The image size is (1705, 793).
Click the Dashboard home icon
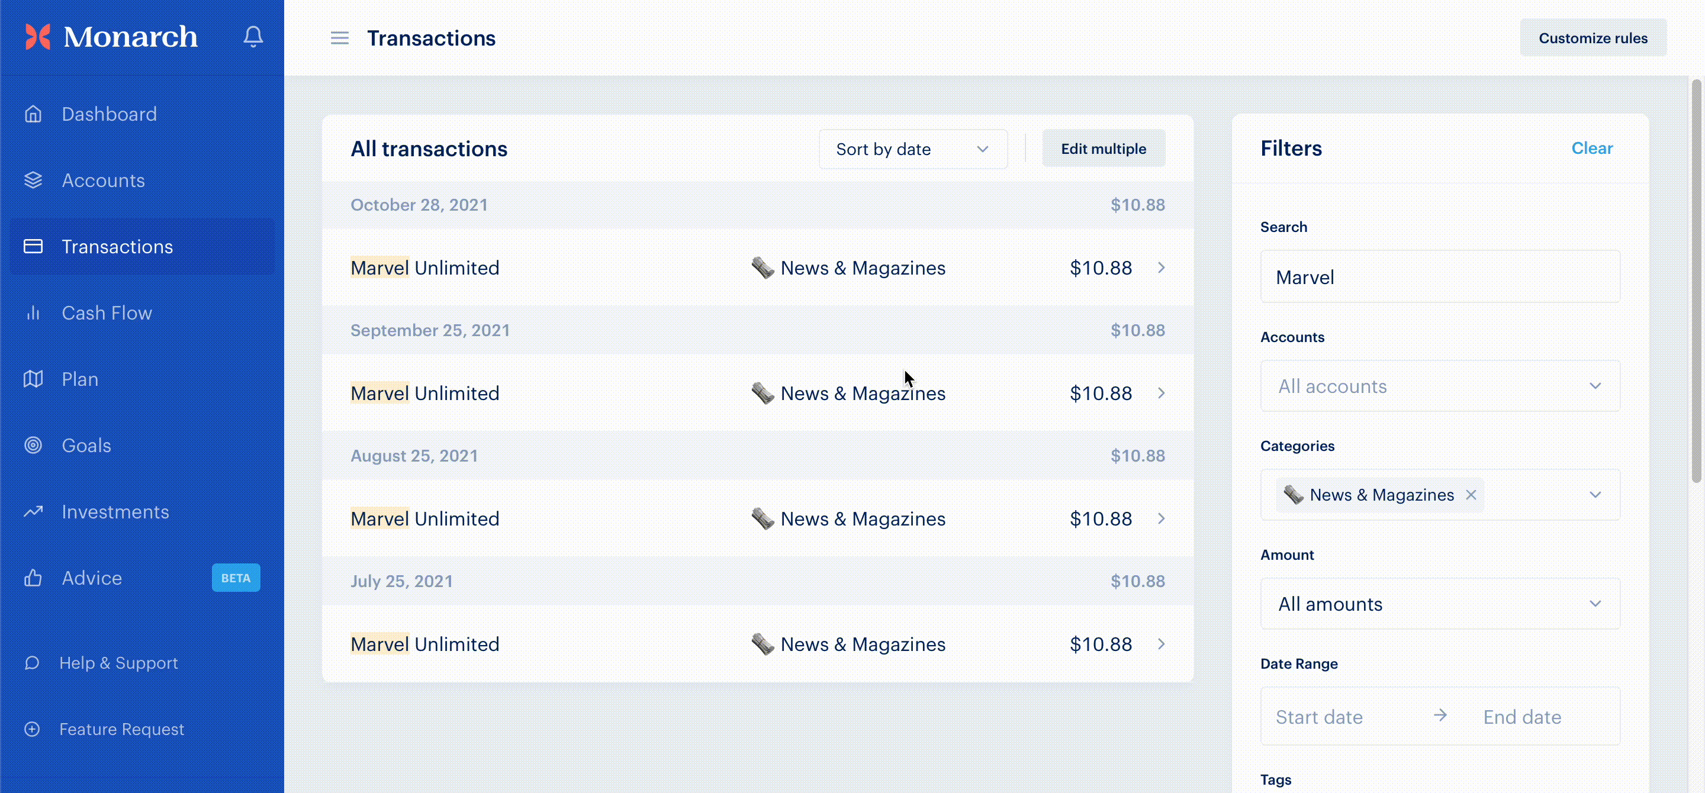(x=33, y=114)
